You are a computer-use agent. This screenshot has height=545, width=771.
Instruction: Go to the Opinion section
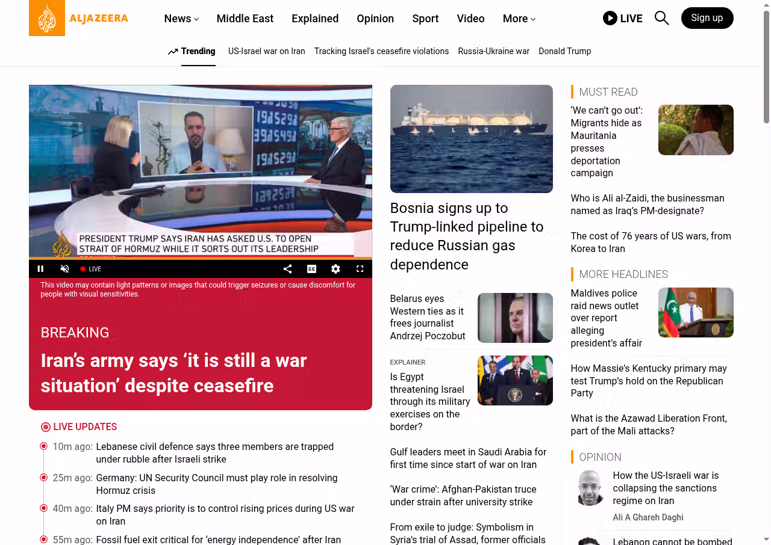pyautogui.click(x=375, y=19)
